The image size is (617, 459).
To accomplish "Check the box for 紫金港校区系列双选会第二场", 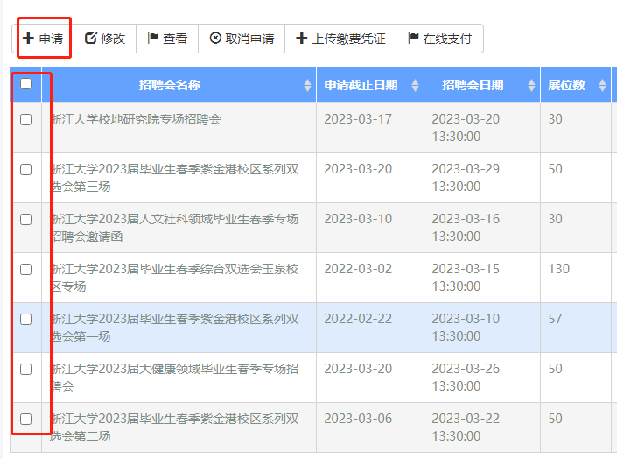I will pyautogui.click(x=25, y=419).
